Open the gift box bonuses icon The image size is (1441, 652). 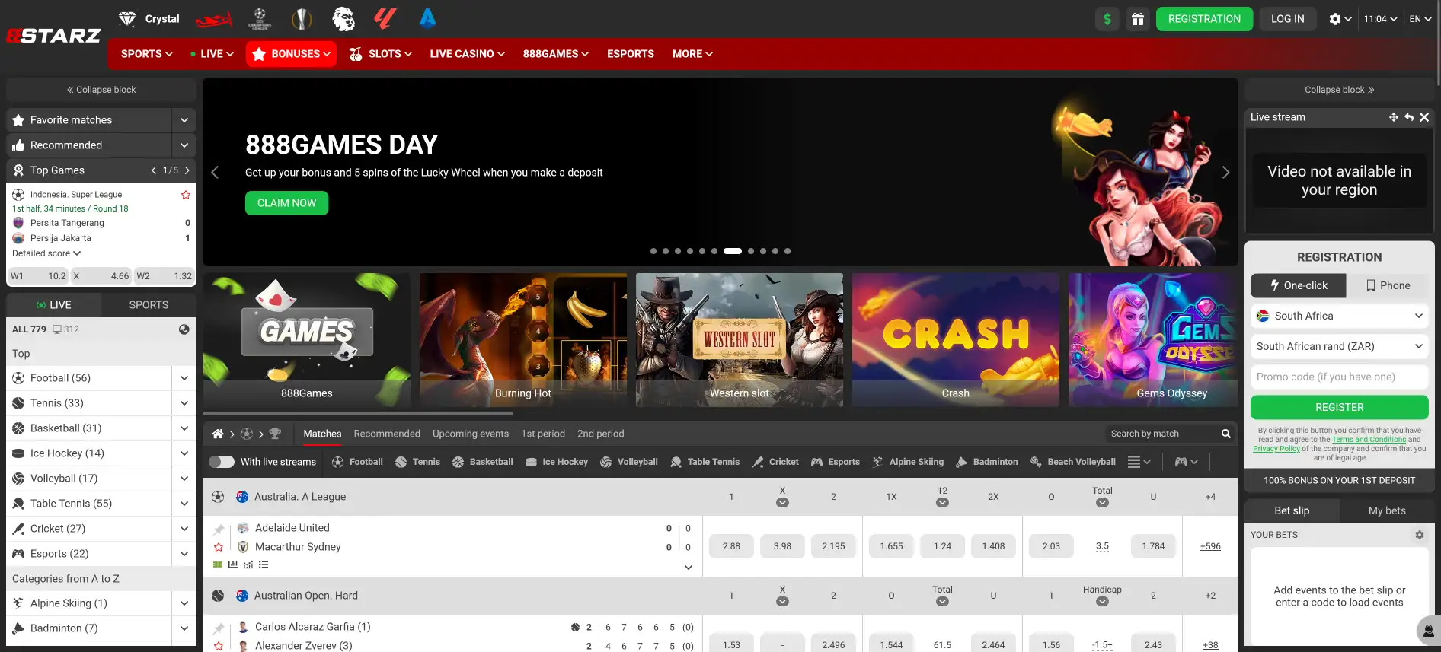click(1137, 19)
